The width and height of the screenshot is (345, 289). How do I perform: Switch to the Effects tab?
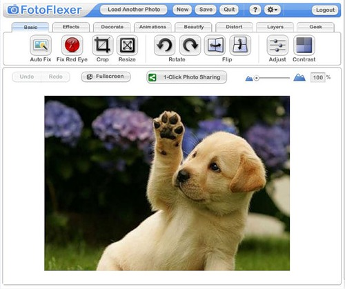[x=71, y=27]
